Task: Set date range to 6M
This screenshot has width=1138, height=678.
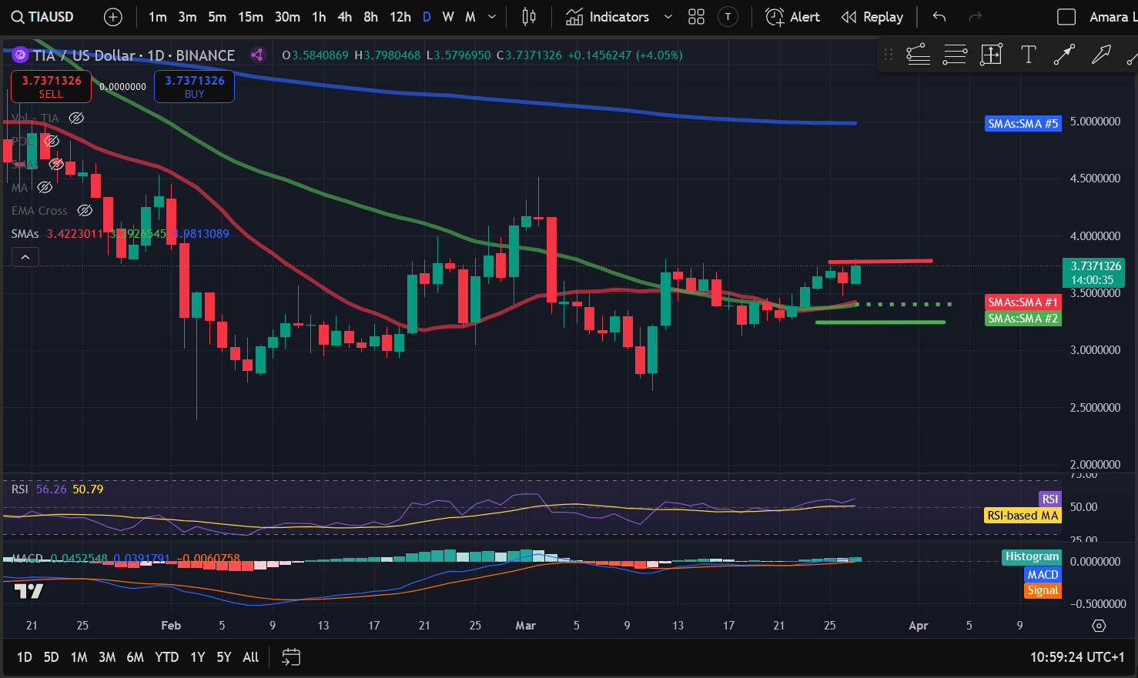Action: [x=135, y=657]
